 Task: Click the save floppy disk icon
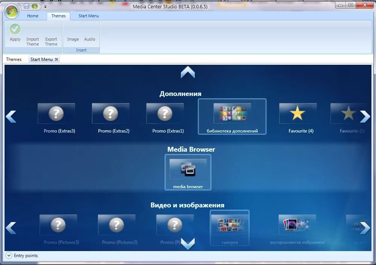(x=26, y=6)
